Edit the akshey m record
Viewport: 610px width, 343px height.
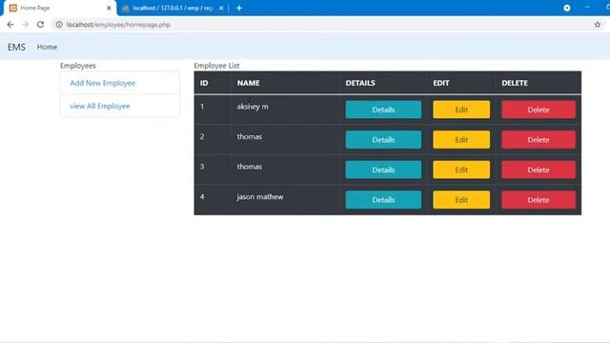coord(461,110)
